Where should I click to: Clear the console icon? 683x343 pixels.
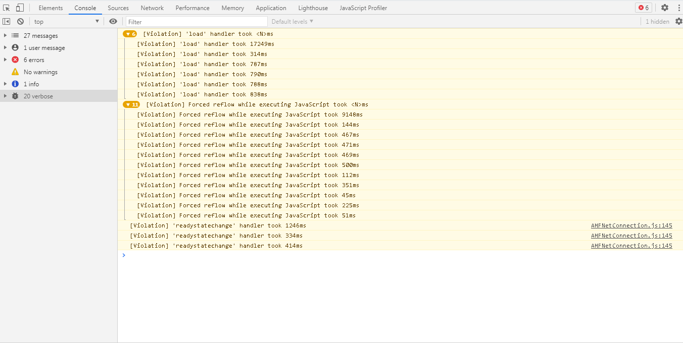point(20,21)
